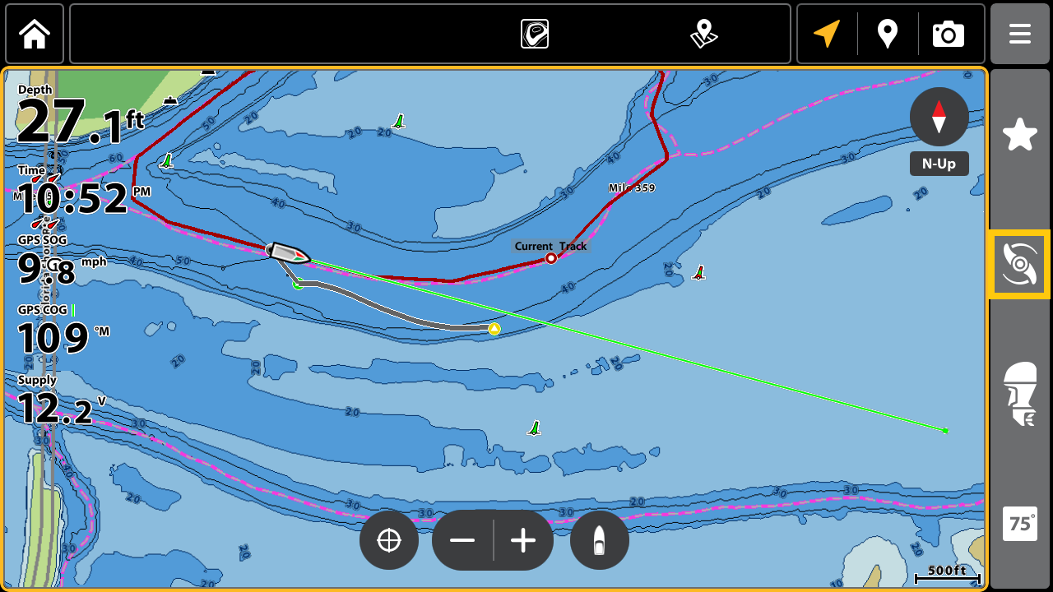Take a screenshot with the camera icon
This screenshot has height=592, width=1053.
[948, 34]
